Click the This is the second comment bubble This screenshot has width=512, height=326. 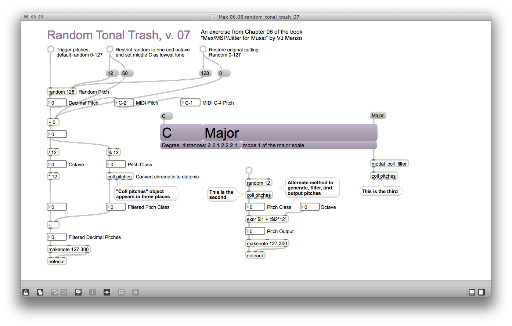pyautogui.click(x=221, y=195)
